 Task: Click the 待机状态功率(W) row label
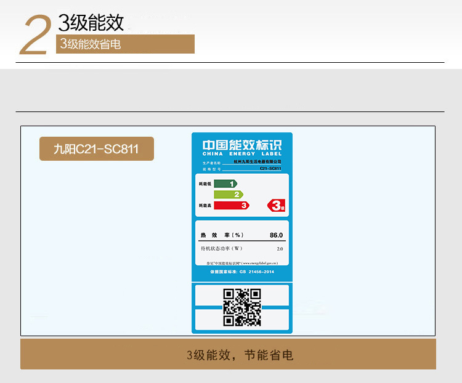[222, 248]
